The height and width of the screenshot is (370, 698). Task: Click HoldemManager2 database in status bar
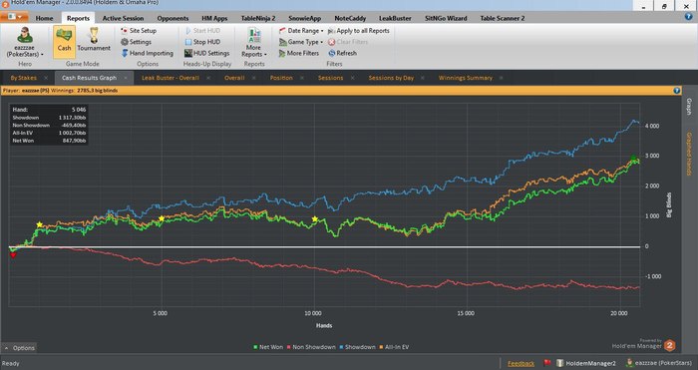(586, 363)
